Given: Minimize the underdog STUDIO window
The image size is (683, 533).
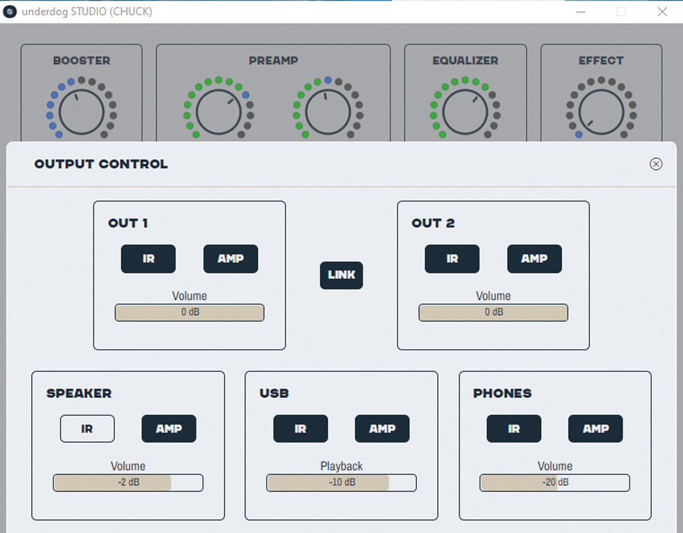Looking at the screenshot, I should tap(581, 12).
